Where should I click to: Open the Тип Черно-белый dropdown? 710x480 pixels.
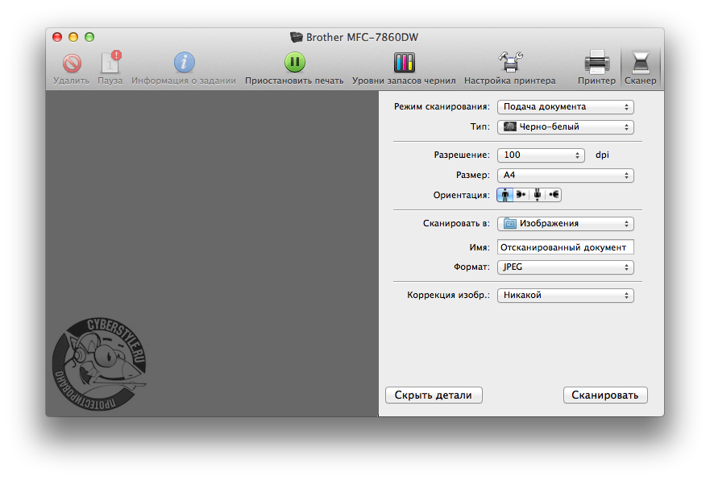(566, 126)
